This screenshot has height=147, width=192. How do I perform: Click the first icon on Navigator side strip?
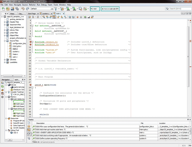coord(2,83)
